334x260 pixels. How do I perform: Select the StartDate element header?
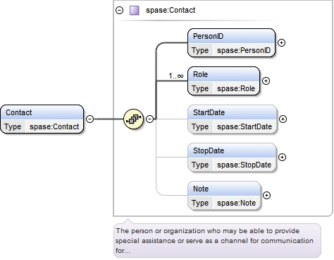tap(232, 112)
